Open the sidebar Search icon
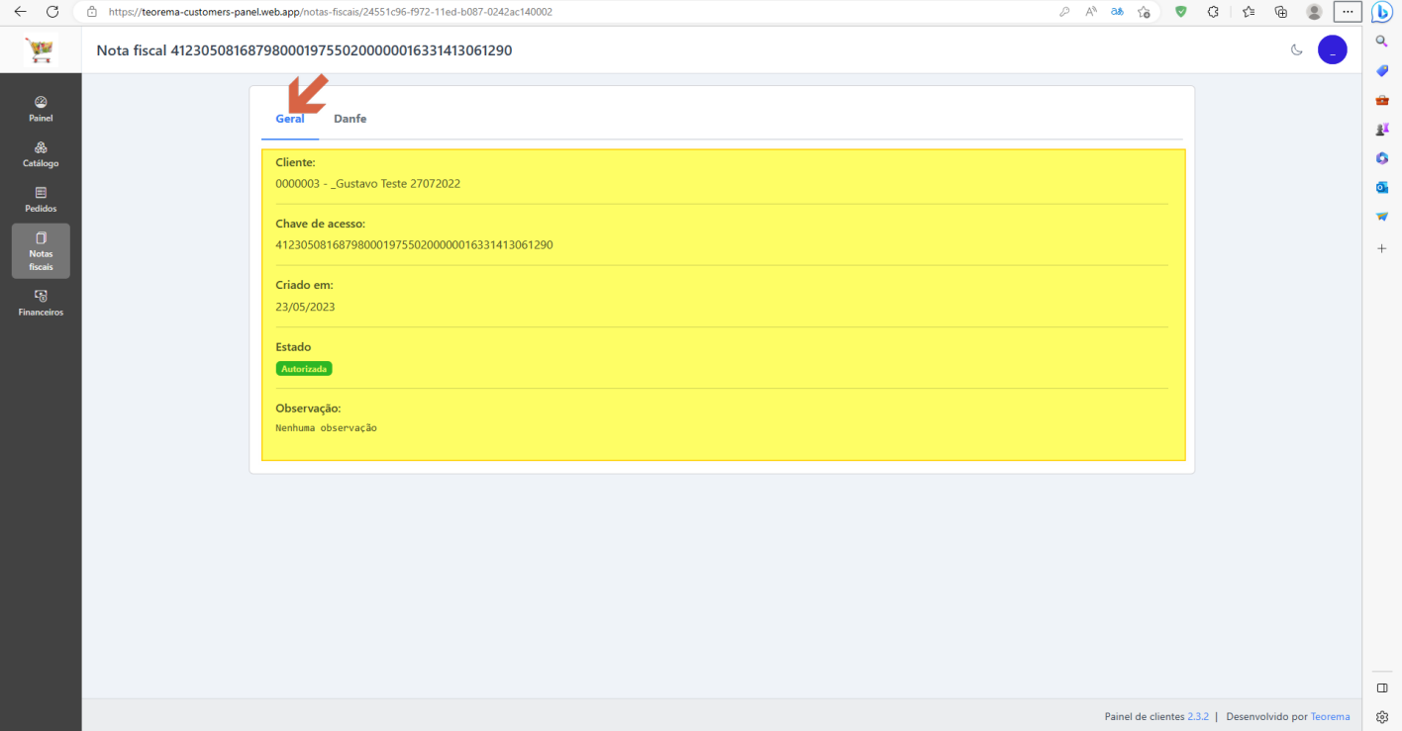The width and height of the screenshot is (1402, 731). pyautogui.click(x=1382, y=42)
